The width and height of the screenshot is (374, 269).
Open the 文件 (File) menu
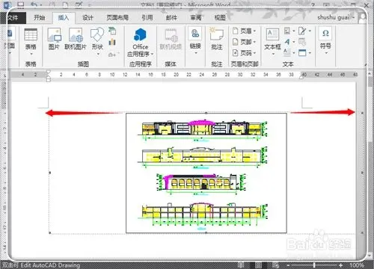pyautogui.click(x=13, y=18)
